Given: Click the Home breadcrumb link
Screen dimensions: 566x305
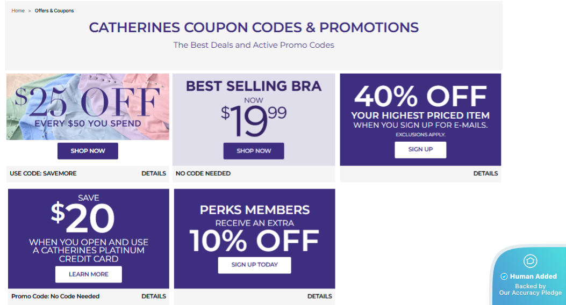Looking at the screenshot, I should click(18, 11).
